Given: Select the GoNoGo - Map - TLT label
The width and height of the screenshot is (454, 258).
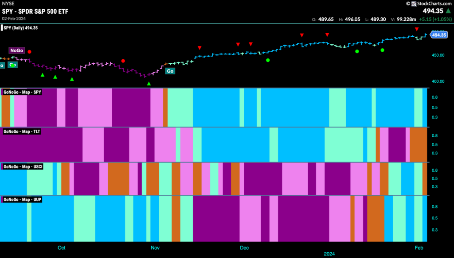Looking at the screenshot, I should (22, 131).
